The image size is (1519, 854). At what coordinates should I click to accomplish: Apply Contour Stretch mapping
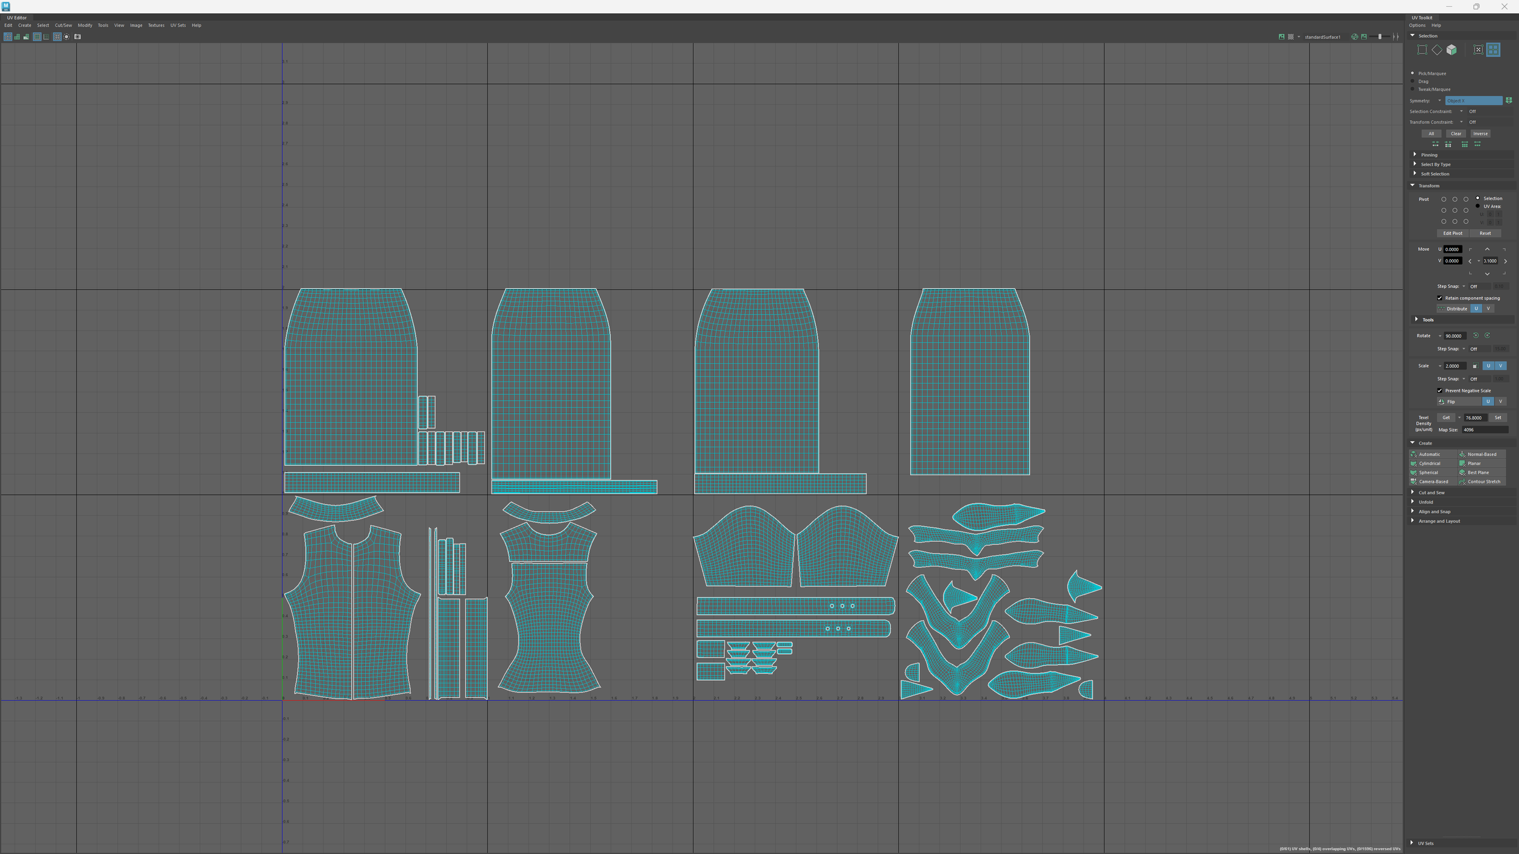(x=1481, y=482)
